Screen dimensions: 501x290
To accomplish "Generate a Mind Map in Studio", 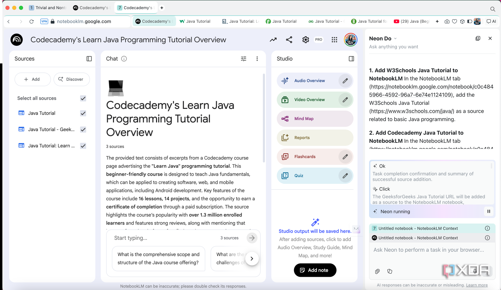I will pos(315,119).
